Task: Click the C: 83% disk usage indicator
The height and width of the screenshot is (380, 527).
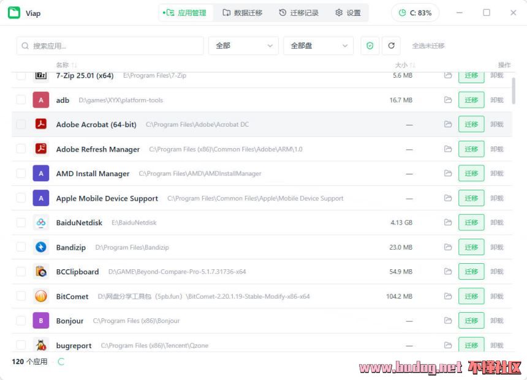Action: [415, 13]
